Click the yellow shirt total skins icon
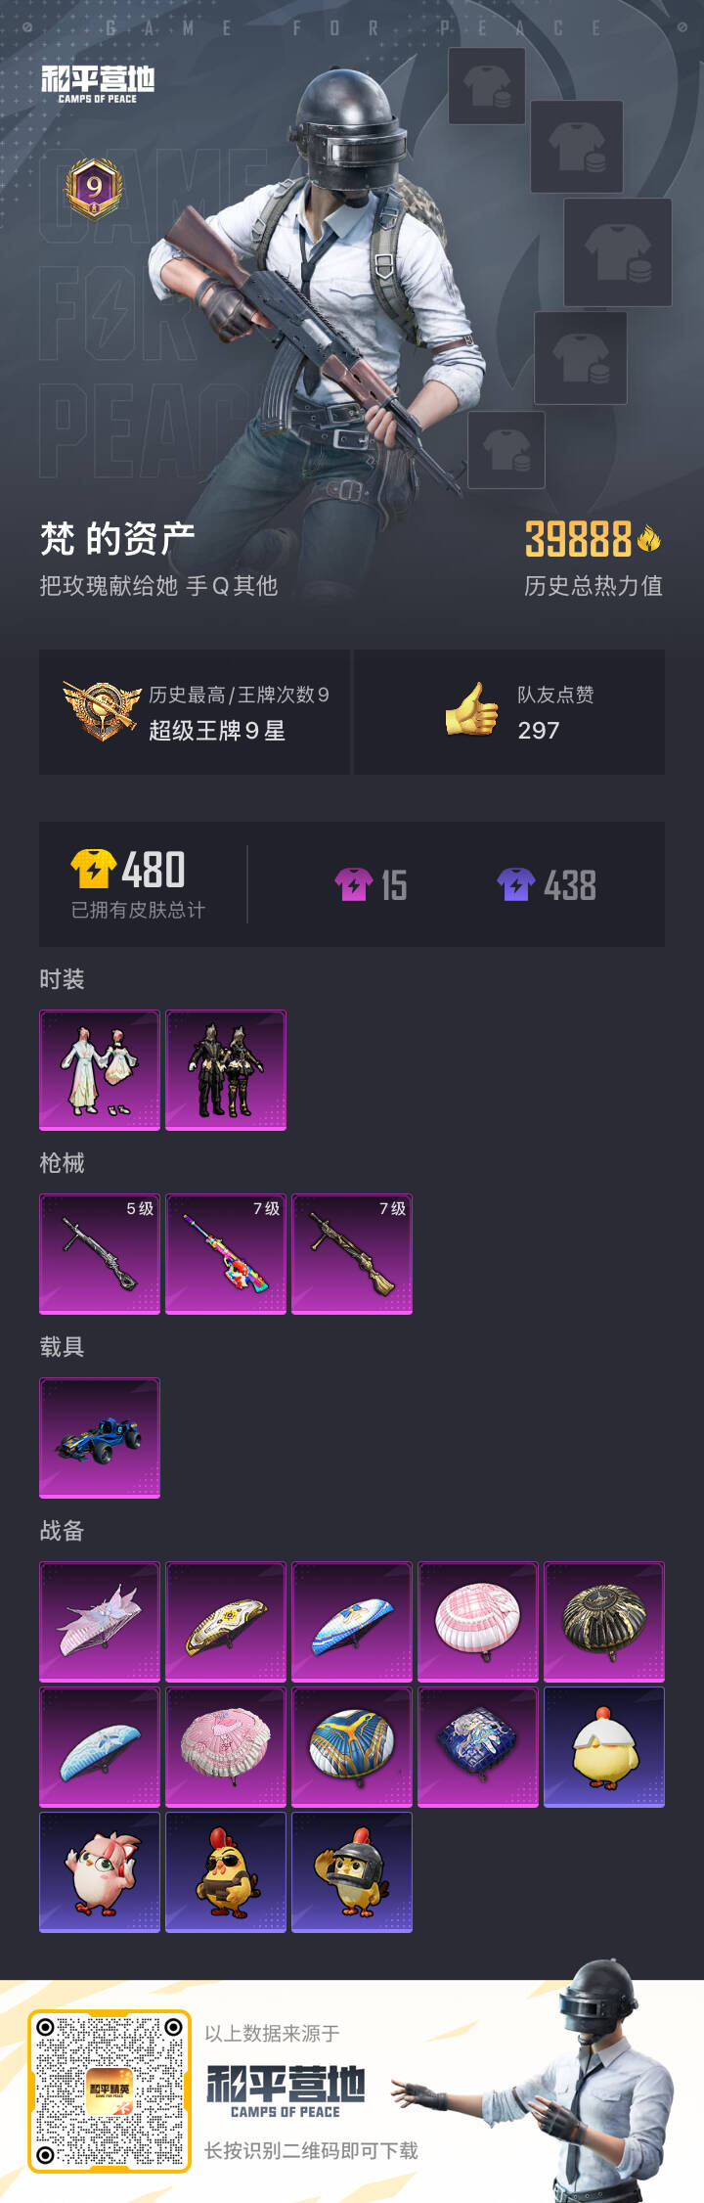This screenshot has height=2203, width=704. click(x=94, y=869)
